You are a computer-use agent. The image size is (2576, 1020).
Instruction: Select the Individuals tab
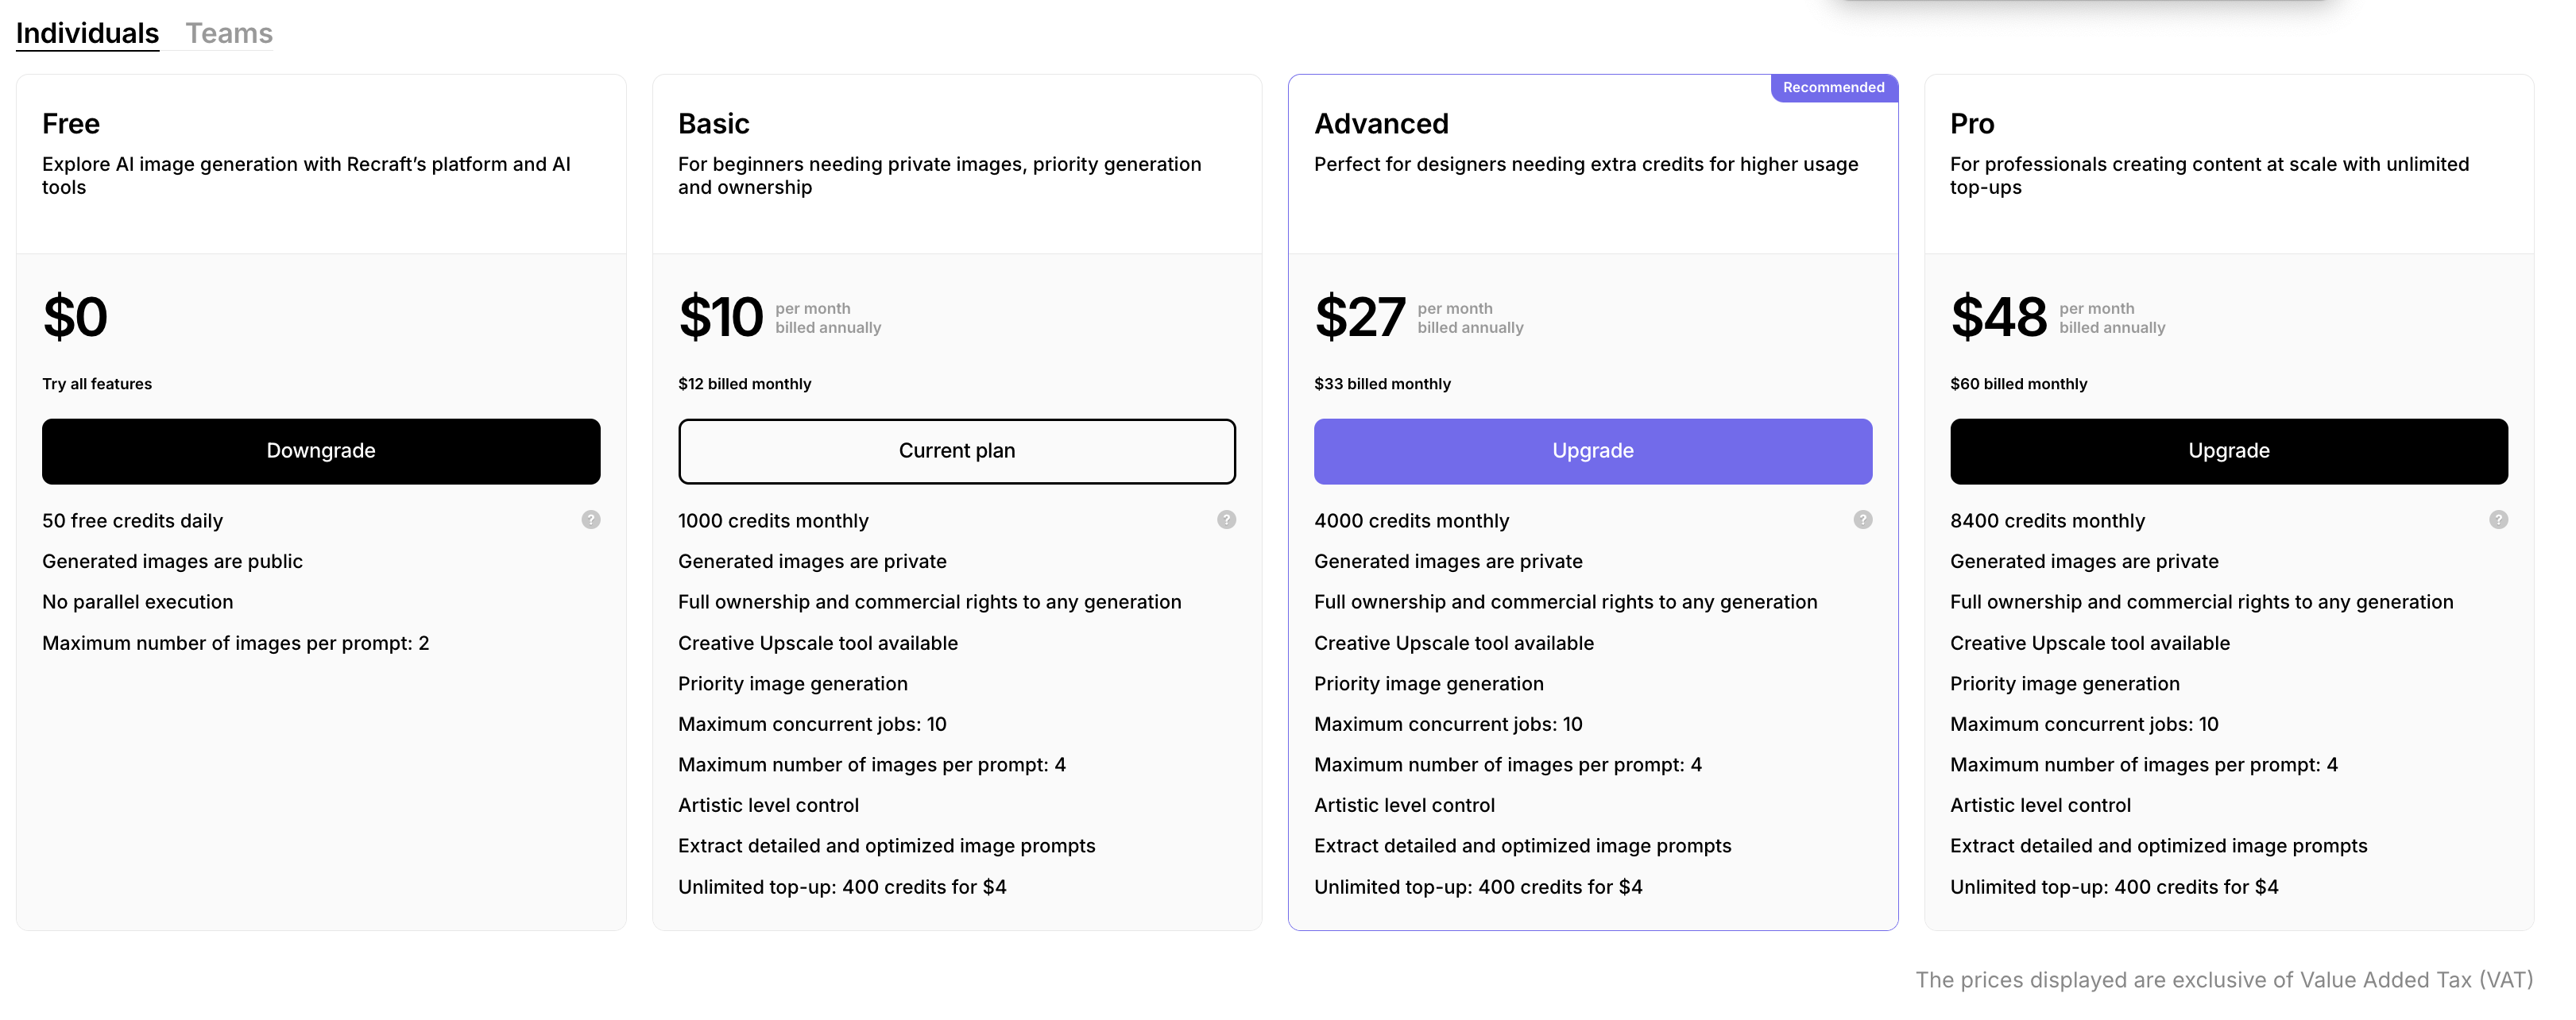(x=87, y=31)
